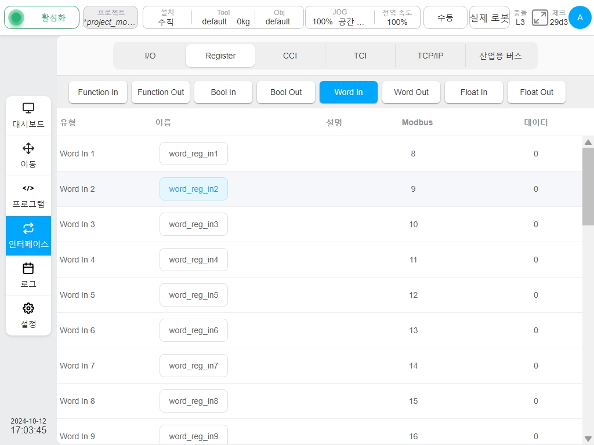The image size is (594, 445).
Task: Edit the word_reg_in7 name field
Action: click(194, 366)
